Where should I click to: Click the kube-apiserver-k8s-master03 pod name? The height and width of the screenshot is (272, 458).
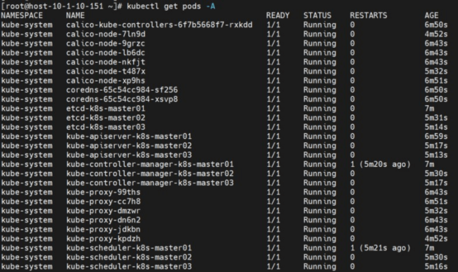click(129, 155)
